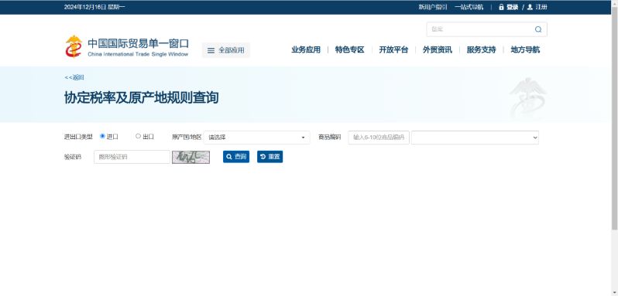Open the 一站式导航 link
This screenshot has height=296, width=618.
[x=469, y=7]
